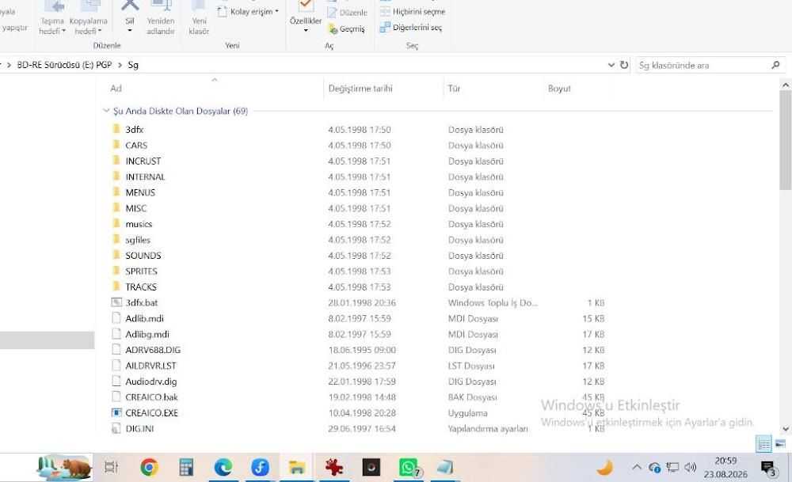Click Diğerlerini seç invert selection
Screen dimensions: 792x482
(410, 27)
